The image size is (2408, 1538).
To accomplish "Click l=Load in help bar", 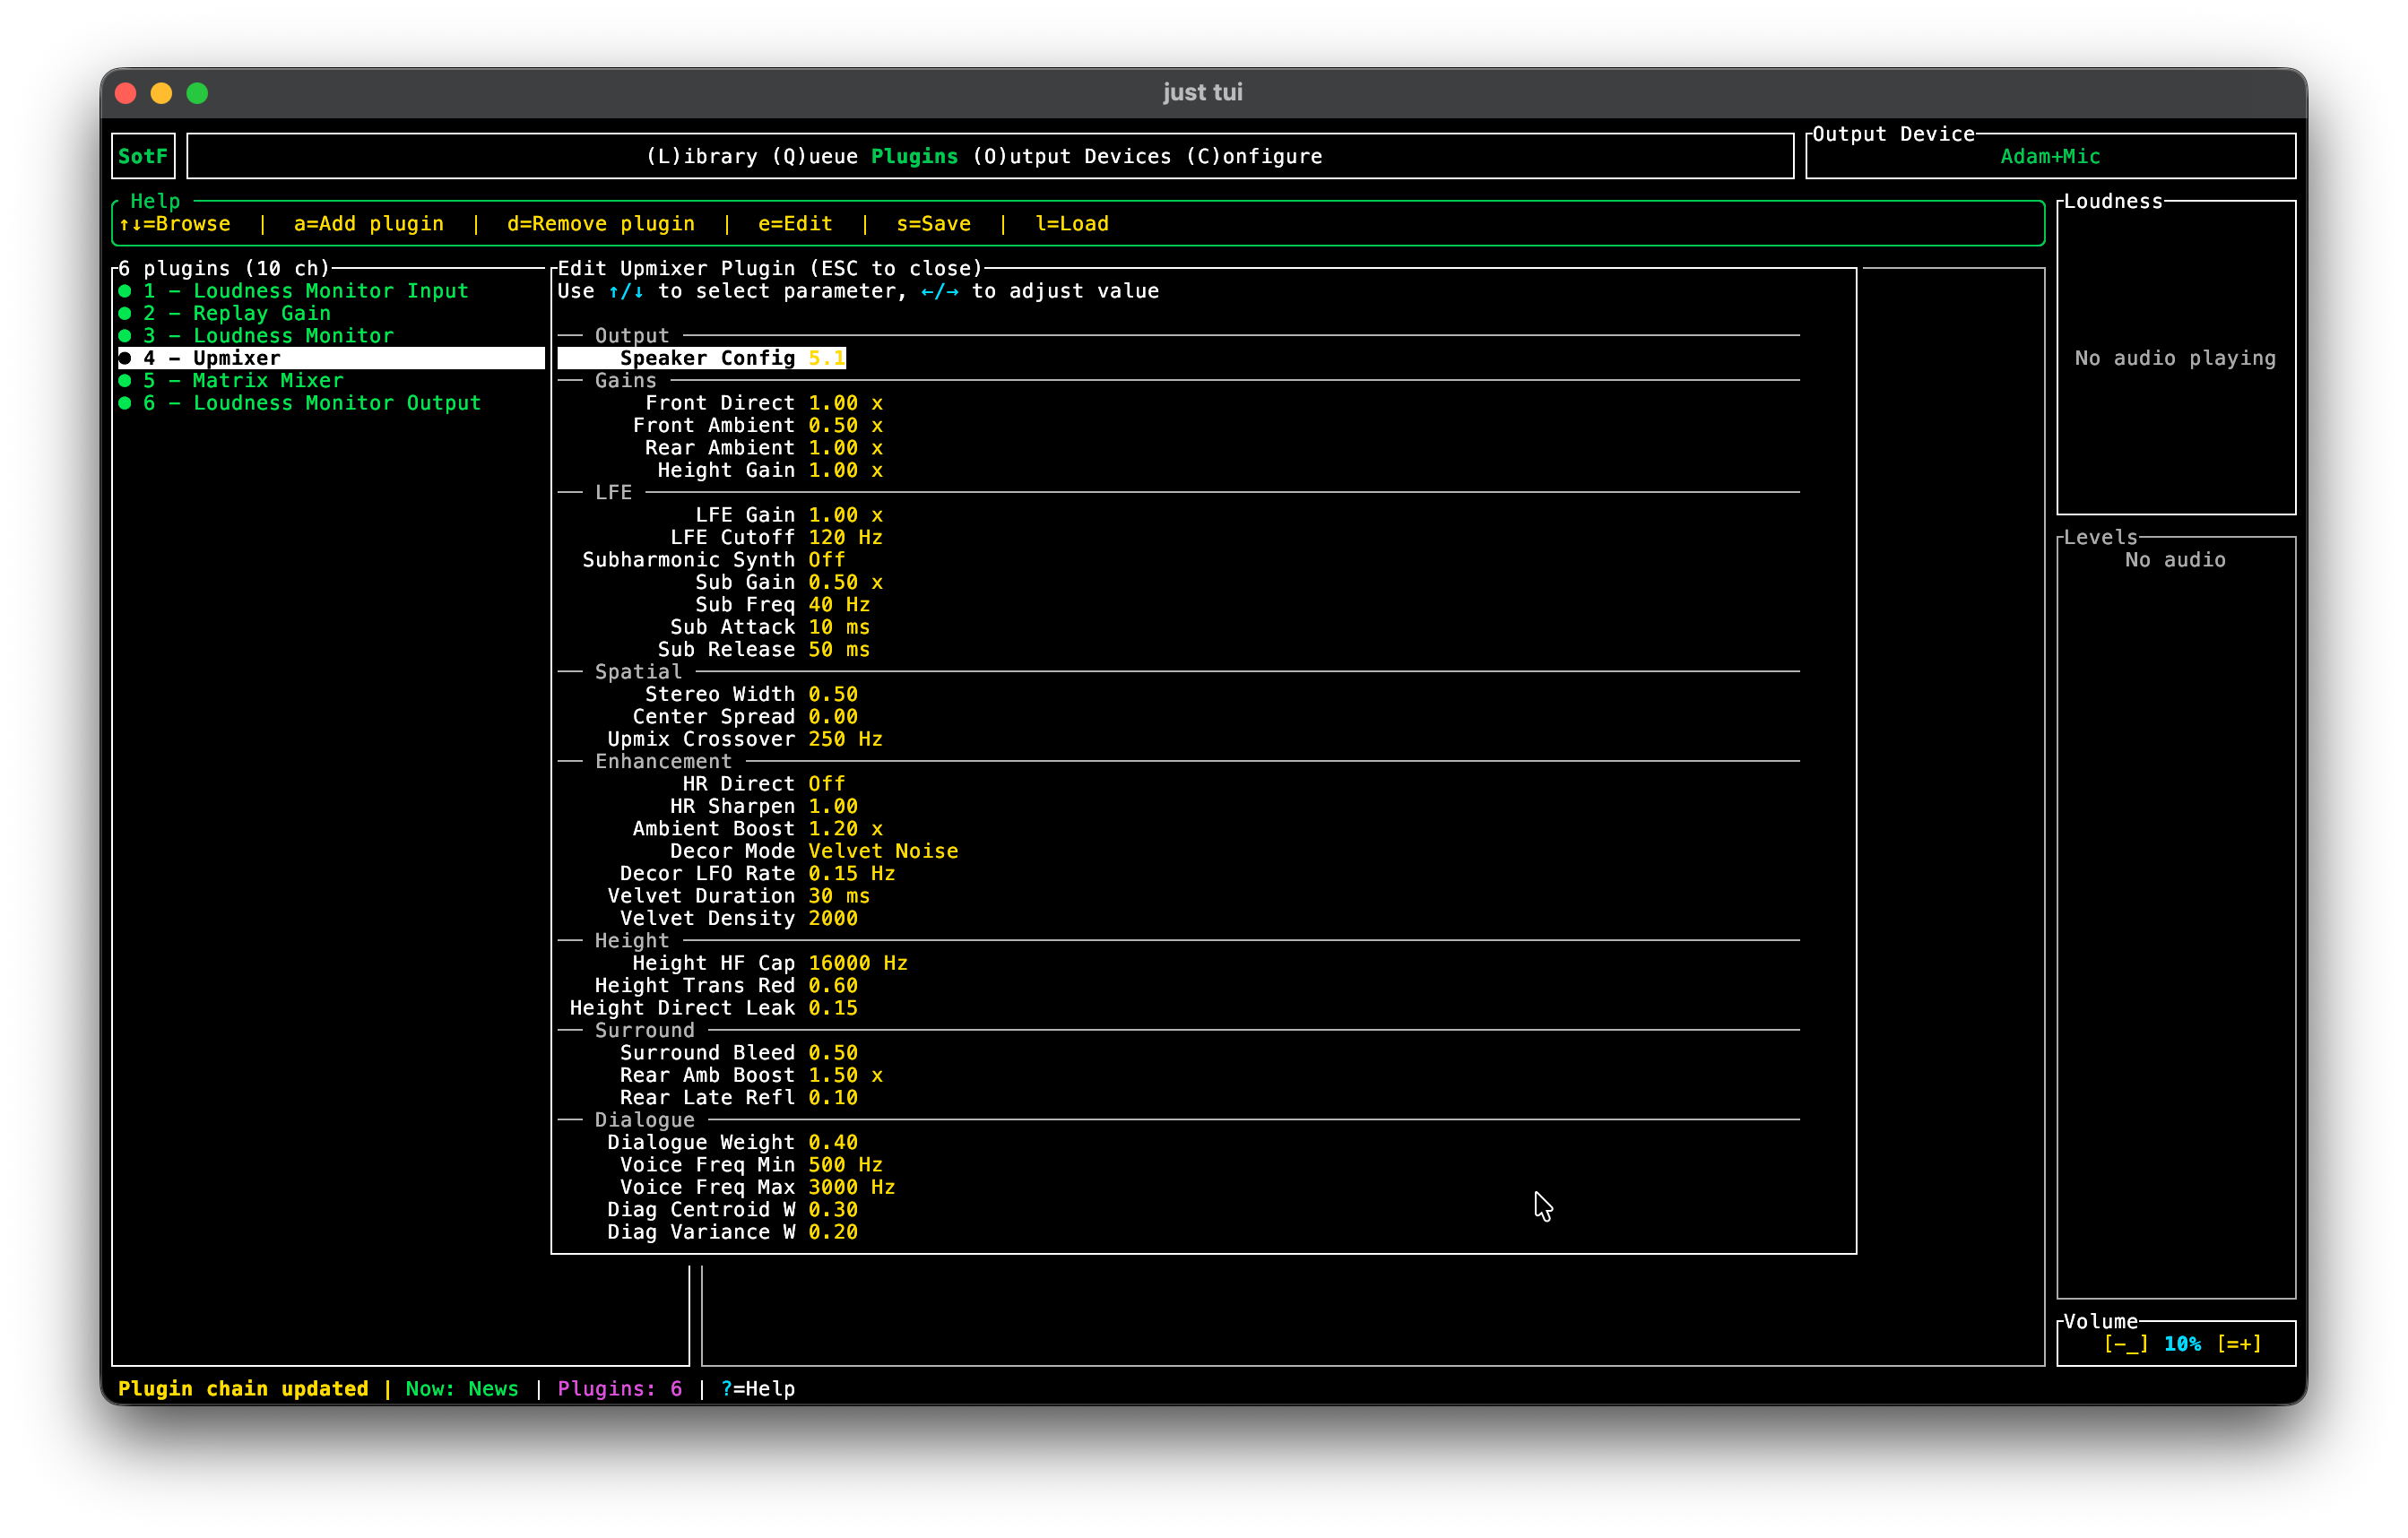I will (x=1072, y=224).
